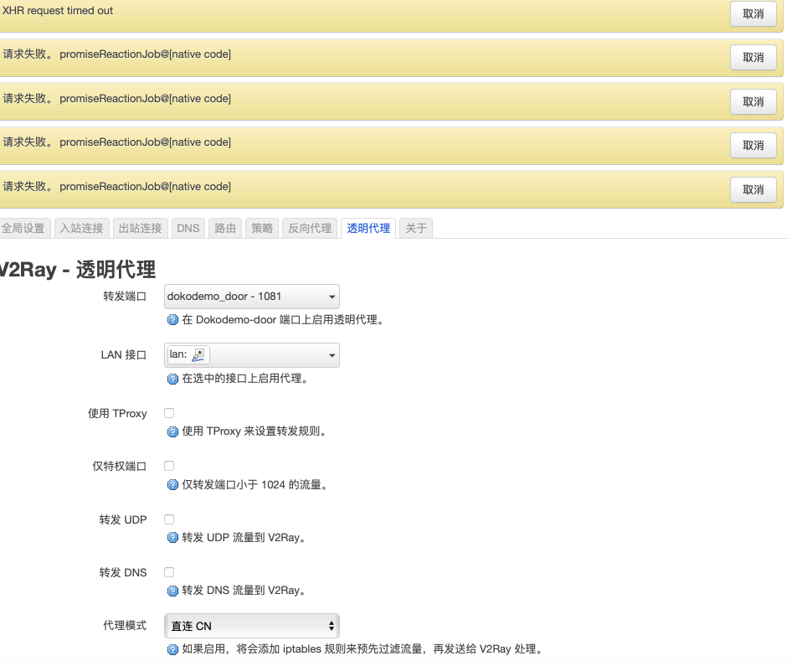Image resolution: width=792 pixels, height=661 pixels.
Task: Click help icon beside Dokodemo-door port hint
Action: coord(172,320)
